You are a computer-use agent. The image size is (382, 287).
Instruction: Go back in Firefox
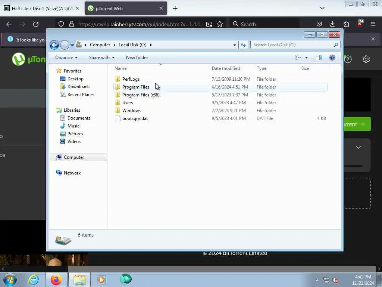pyautogui.click(x=9, y=24)
